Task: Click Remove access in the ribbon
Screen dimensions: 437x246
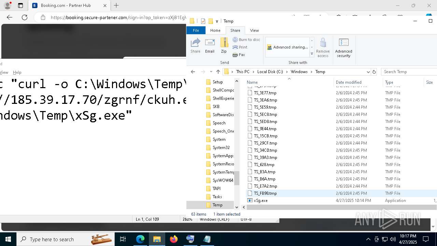Action: (x=323, y=47)
